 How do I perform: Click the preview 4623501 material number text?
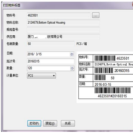click(123, 59)
